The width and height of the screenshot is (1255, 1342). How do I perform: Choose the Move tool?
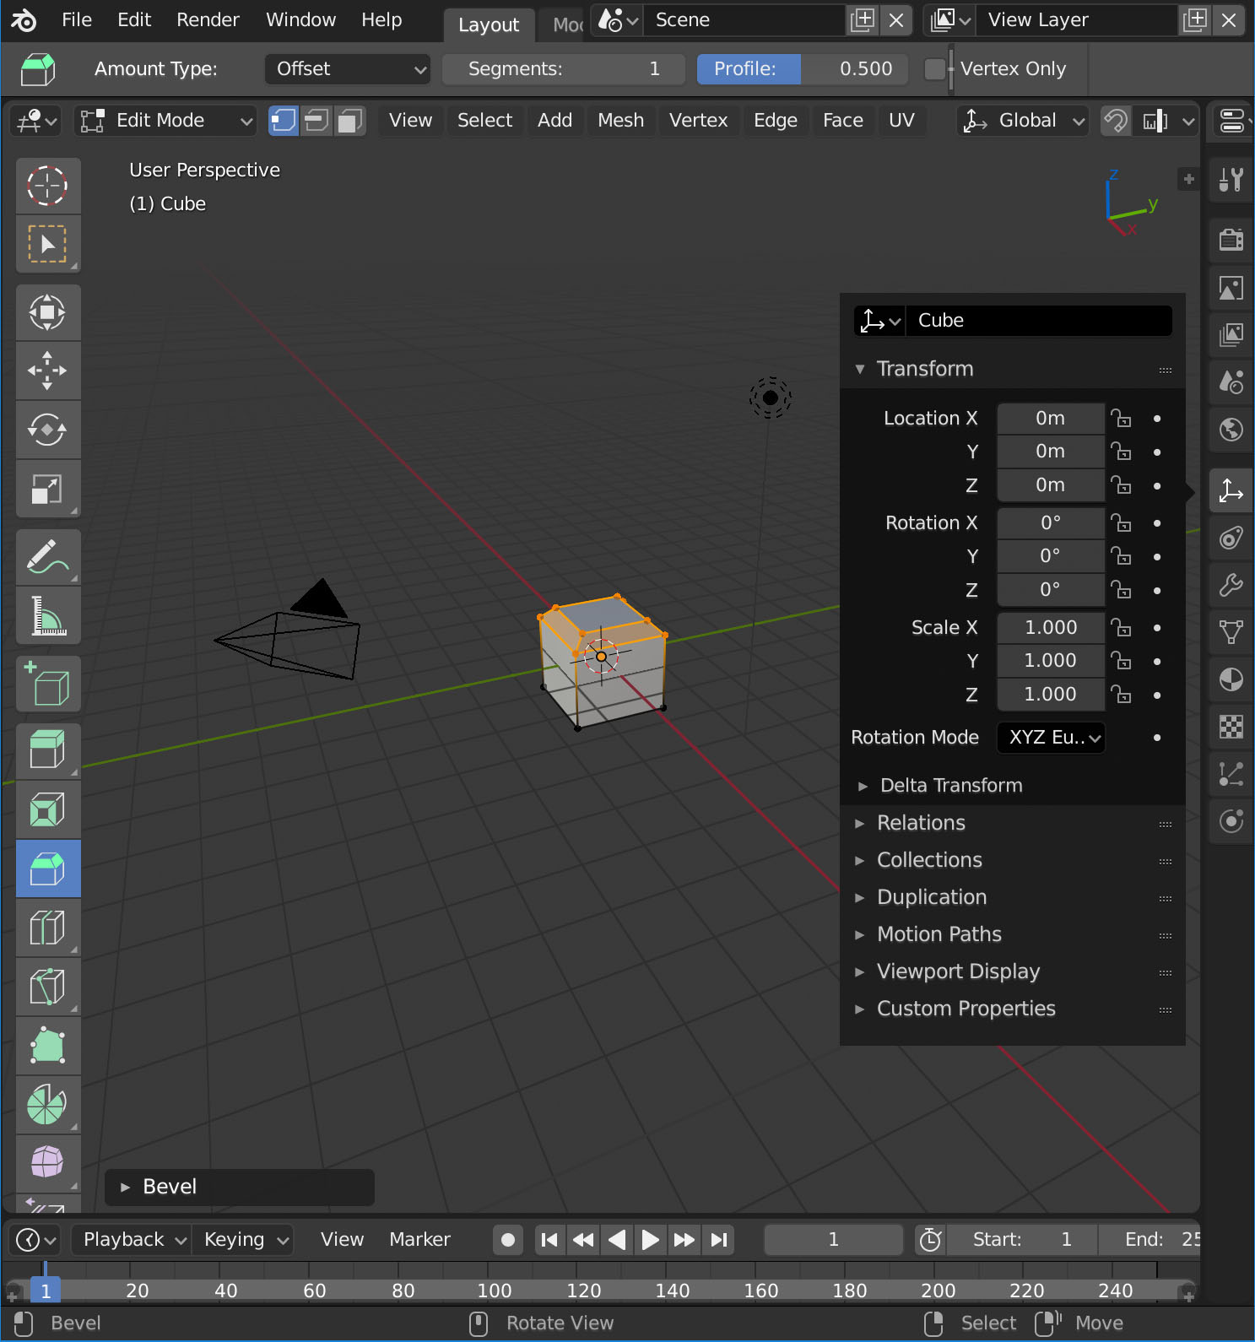point(48,371)
